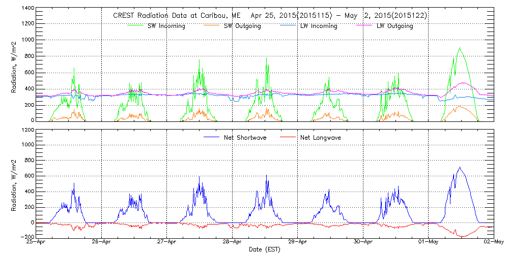Select the LW Outgoing legend entry

(x=395, y=26)
